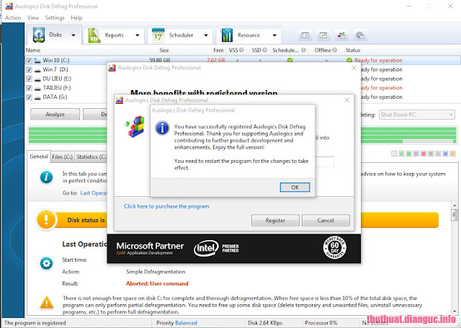461x328 pixels.
Task: Switch to the Statistics (C:) tab
Action: point(91,157)
